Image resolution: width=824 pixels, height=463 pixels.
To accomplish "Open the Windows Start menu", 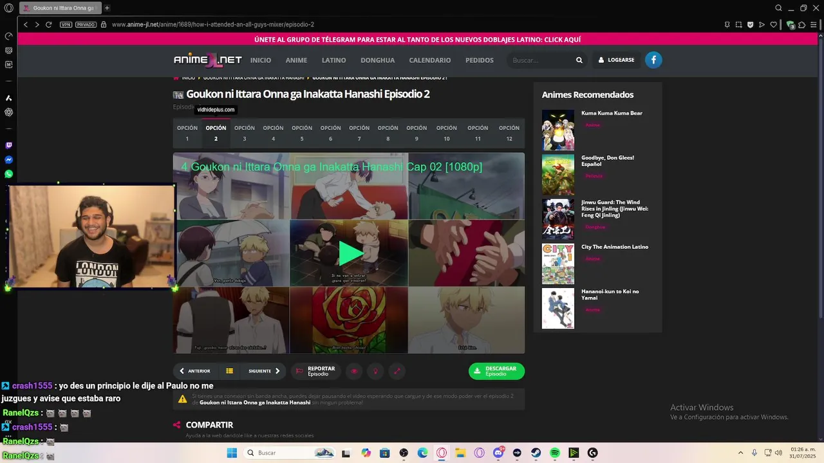I will [232, 453].
